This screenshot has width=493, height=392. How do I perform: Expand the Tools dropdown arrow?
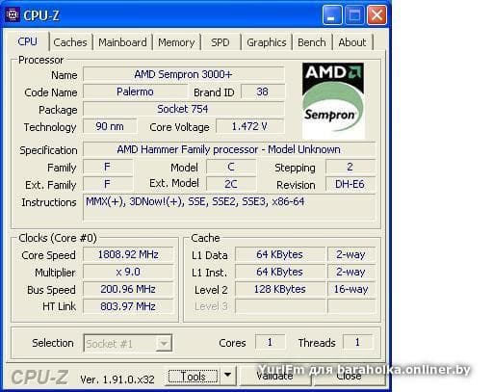pyautogui.click(x=227, y=376)
